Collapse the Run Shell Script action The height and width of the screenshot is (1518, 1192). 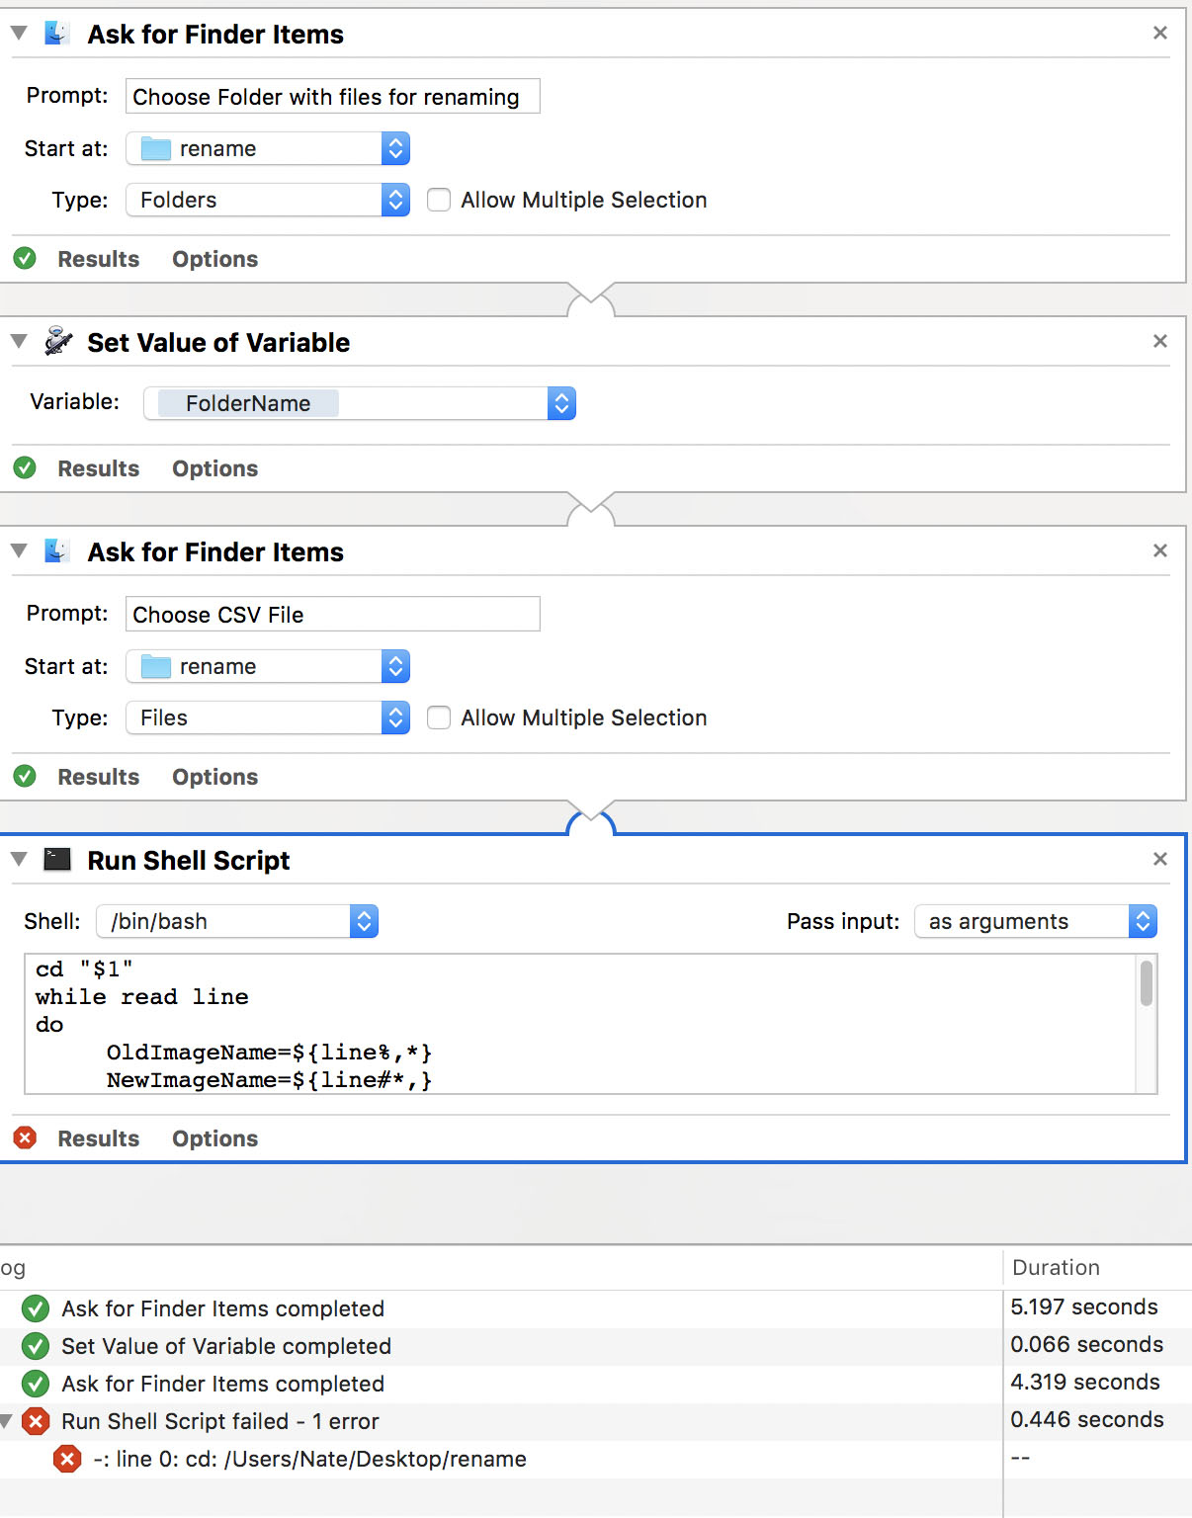point(19,860)
